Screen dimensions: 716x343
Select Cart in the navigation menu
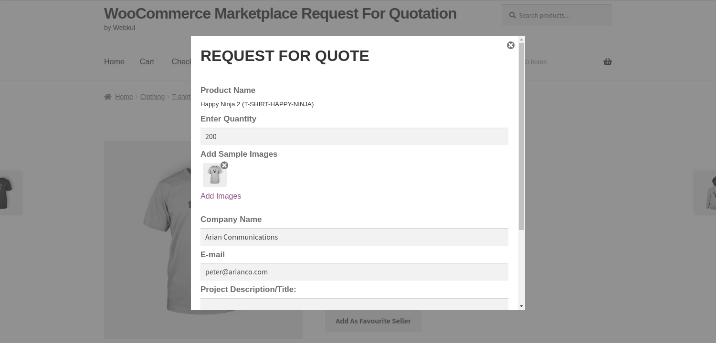click(x=147, y=61)
